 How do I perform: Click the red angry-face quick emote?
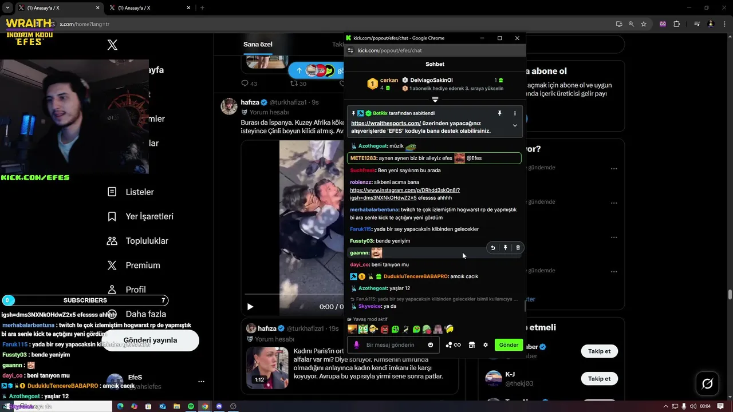[385, 329]
